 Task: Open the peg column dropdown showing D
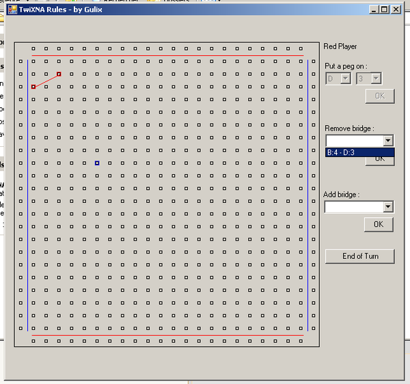[x=345, y=79]
